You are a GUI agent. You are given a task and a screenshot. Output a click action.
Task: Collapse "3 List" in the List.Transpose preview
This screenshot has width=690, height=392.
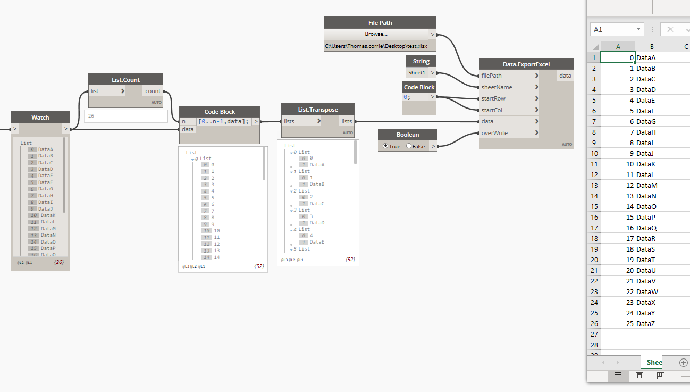pos(291,210)
